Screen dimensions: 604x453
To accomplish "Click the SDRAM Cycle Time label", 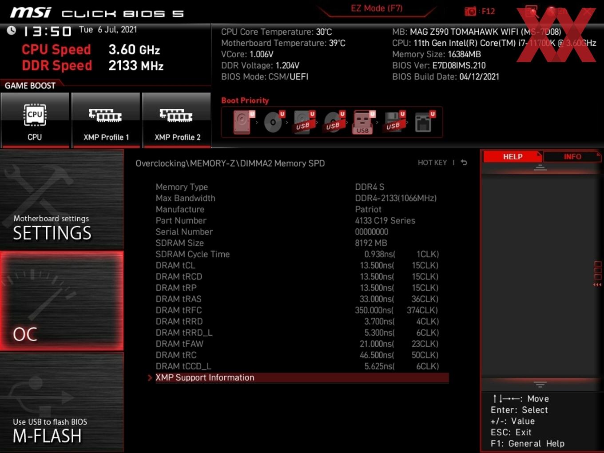I will click(192, 254).
